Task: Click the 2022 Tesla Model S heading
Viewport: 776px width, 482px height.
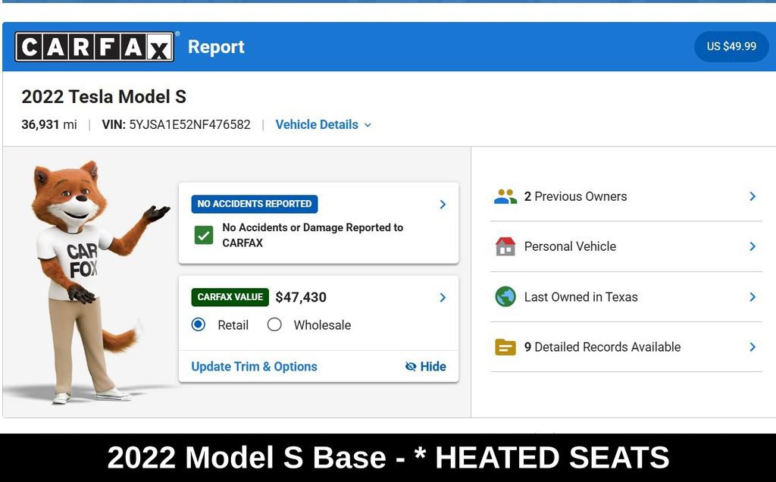Action: point(104,97)
